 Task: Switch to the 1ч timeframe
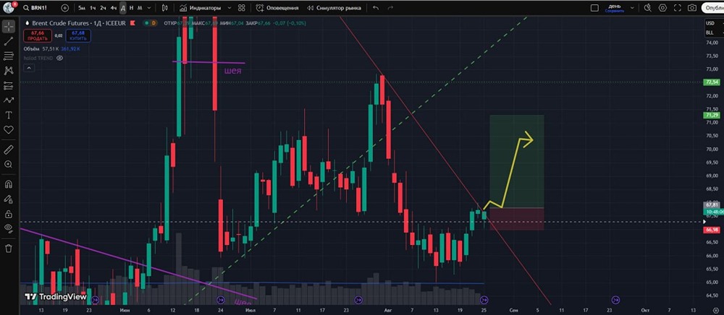(x=93, y=8)
